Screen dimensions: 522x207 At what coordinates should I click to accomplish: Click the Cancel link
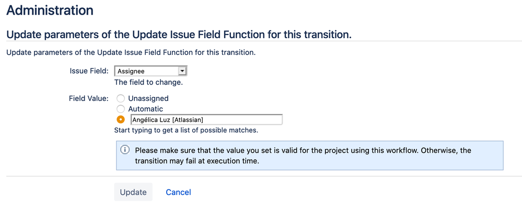click(178, 192)
